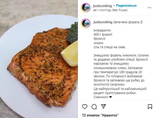Like the post with the heart icon
This screenshot has height=118, width=155.
click(85, 107)
